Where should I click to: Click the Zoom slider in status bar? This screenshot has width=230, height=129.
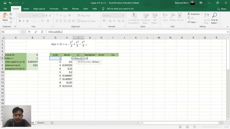click(x=211, y=127)
